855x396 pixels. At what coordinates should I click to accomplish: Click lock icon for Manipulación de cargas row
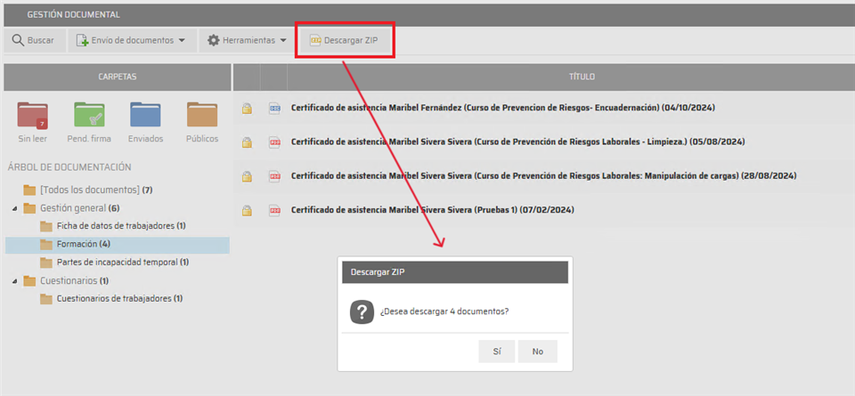[247, 176]
